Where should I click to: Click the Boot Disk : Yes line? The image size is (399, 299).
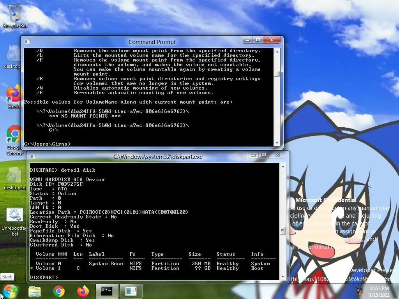pos(55,226)
